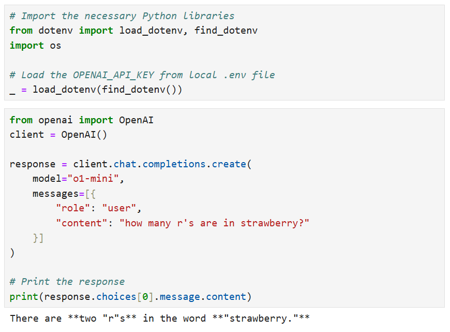The image size is (450, 332).
Task: Select the 'Load the OPENAI_API_KEY' comment line
Action: point(142,75)
